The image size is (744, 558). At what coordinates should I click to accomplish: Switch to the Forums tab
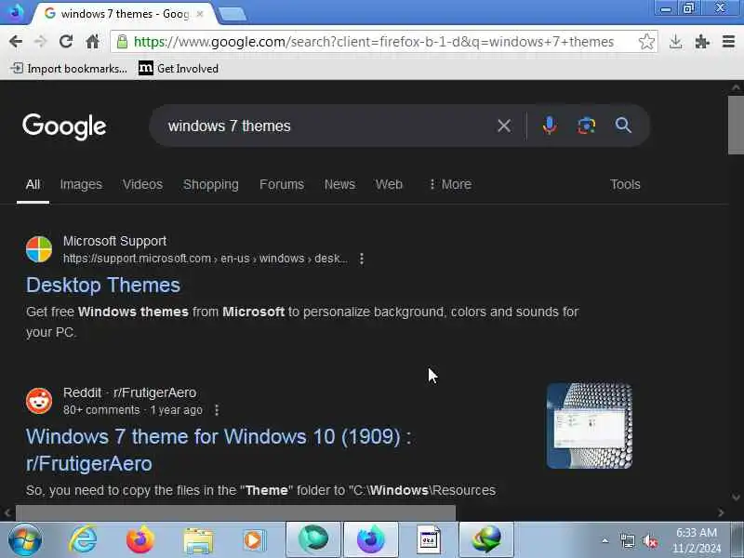(x=282, y=184)
